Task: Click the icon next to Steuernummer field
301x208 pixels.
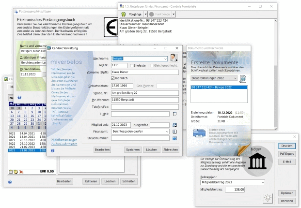Action: point(174,138)
